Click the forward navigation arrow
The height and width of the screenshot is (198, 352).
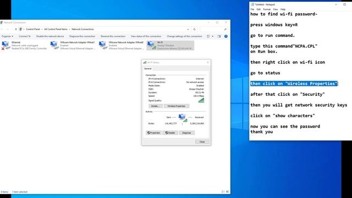coord(7,29)
